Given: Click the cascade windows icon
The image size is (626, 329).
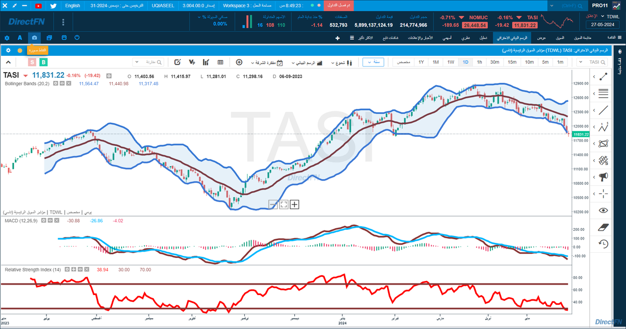Looking at the screenshot, I should 49,38.
